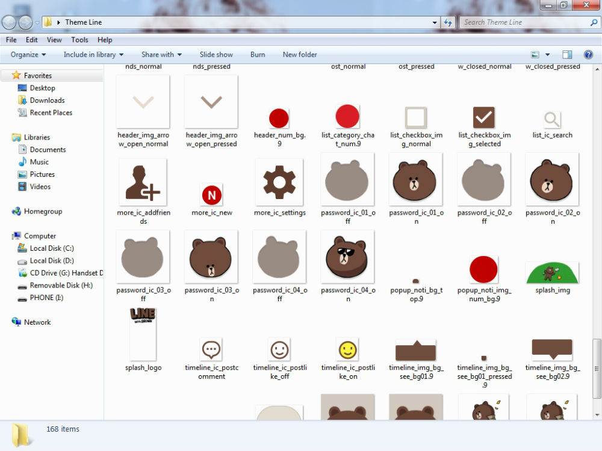The height and width of the screenshot is (451, 602).
Task: Click the search magnifier icon
Action: [593, 22]
